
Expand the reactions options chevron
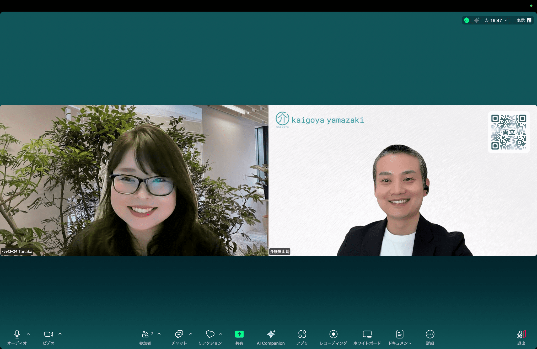tap(221, 334)
